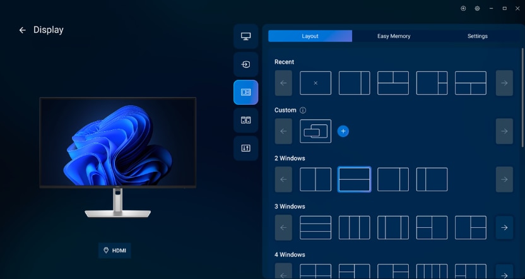525x279 pixels.
Task: Open the monitor display sidebar icon
Action: (x=245, y=37)
